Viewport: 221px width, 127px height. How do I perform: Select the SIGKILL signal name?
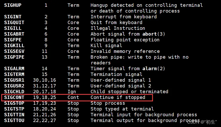13,46
